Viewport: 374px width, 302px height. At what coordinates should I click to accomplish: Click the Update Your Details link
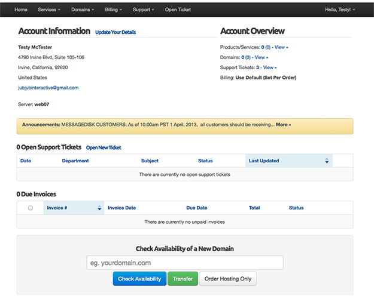(115, 32)
